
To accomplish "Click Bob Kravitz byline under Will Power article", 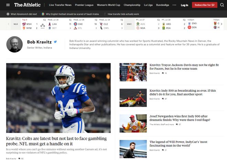I will 154,150.
